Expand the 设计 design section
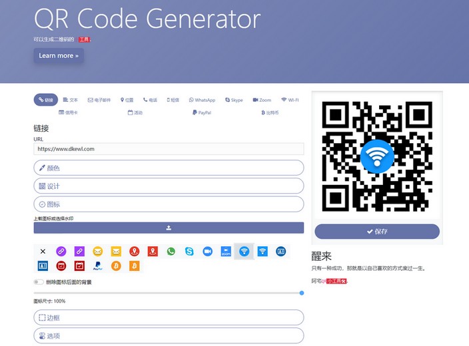Image resolution: width=469 pixels, height=346 pixels. coord(169,186)
